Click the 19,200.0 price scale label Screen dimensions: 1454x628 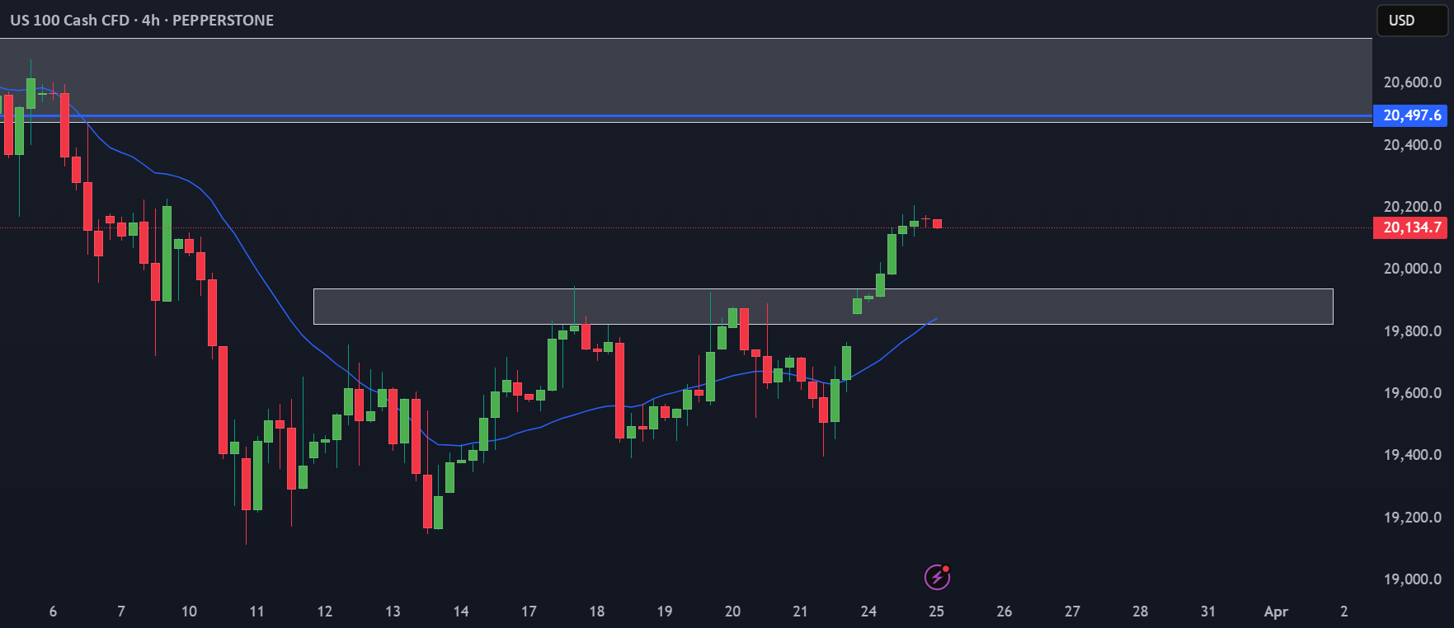coord(1412,518)
